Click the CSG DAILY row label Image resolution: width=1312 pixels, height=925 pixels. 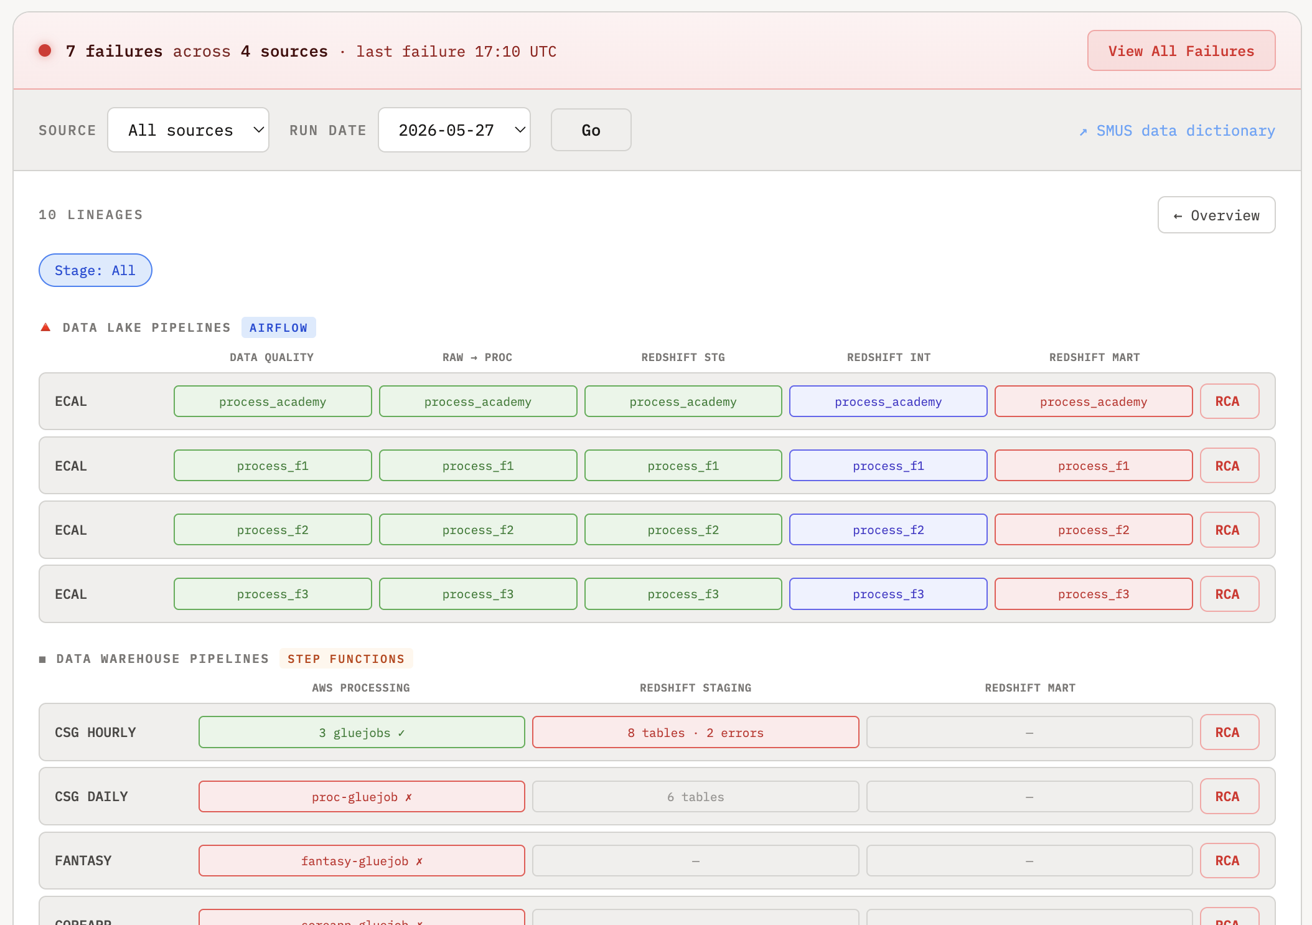(91, 797)
